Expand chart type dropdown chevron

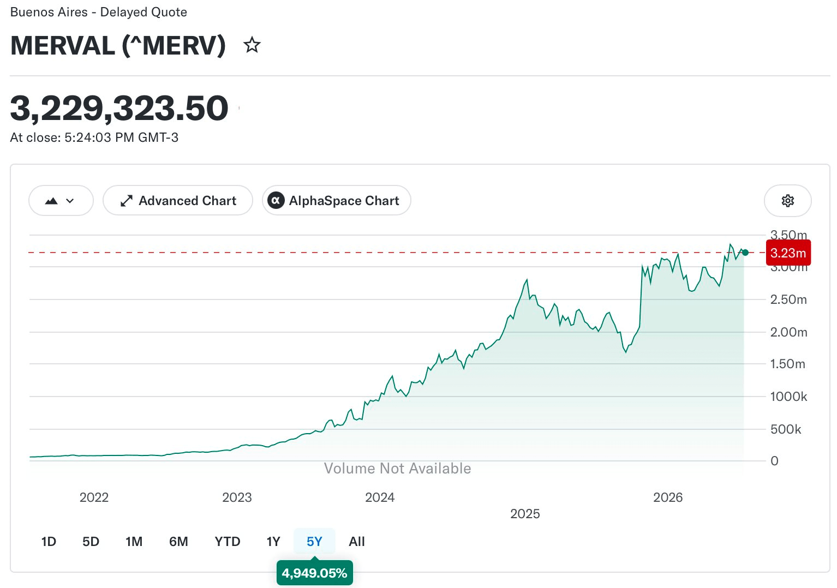[x=70, y=201]
